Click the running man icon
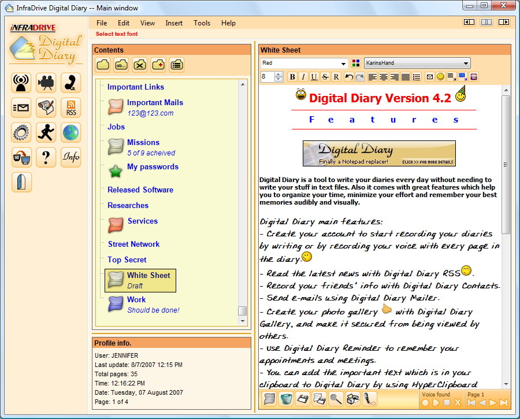Screen dimensions: 520x419 click(46, 132)
